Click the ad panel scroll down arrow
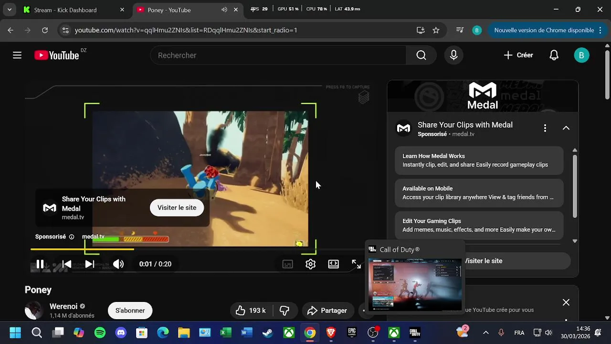 pos(575,241)
